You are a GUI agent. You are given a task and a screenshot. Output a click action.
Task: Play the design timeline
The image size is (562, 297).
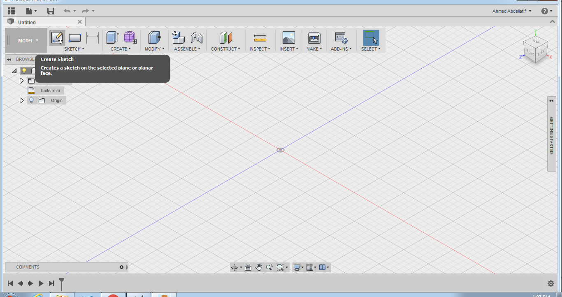(x=41, y=283)
